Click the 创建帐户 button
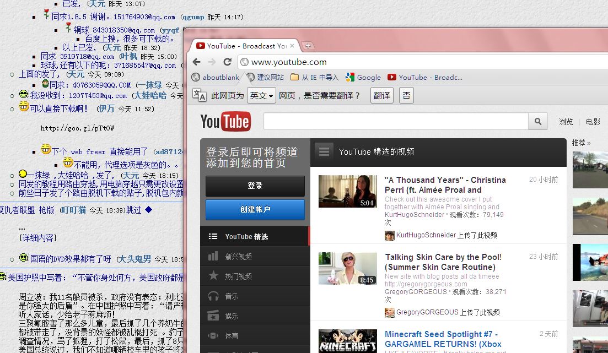This screenshot has width=608, height=353. click(255, 210)
